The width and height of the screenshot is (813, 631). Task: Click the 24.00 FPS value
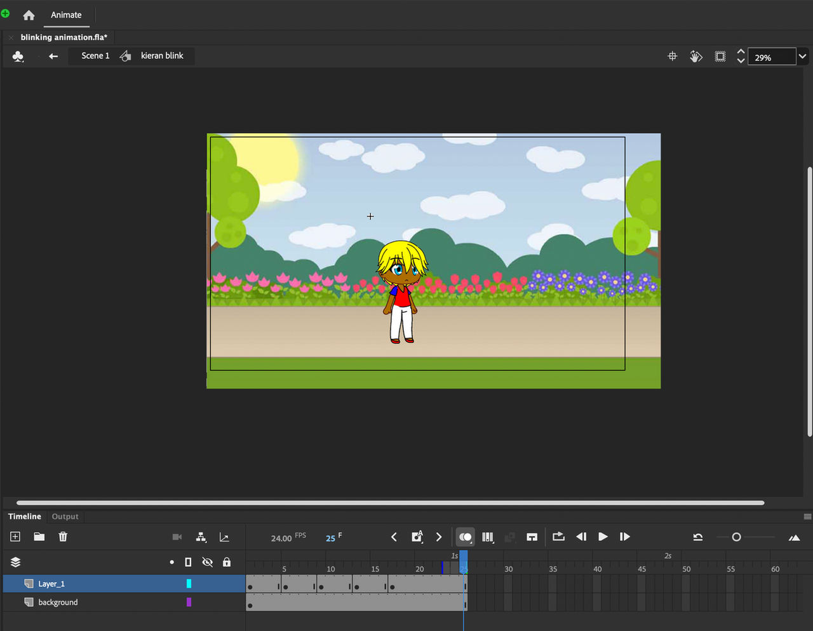tap(281, 538)
